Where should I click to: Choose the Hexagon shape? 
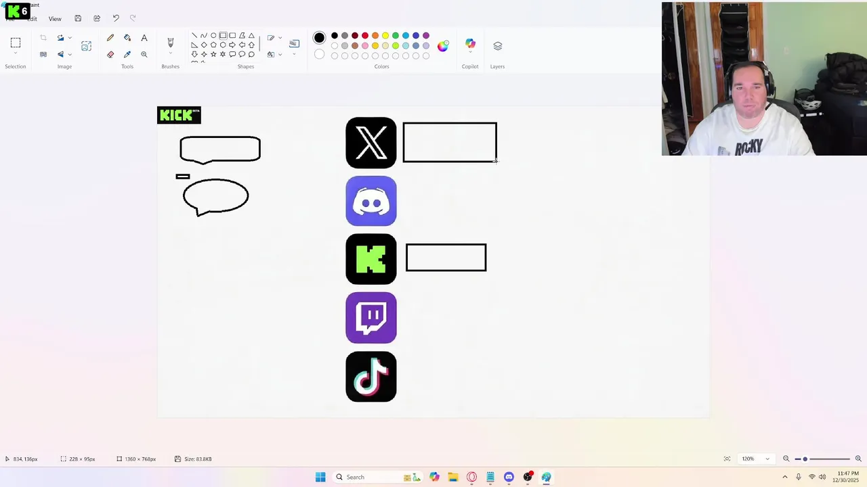tap(223, 45)
